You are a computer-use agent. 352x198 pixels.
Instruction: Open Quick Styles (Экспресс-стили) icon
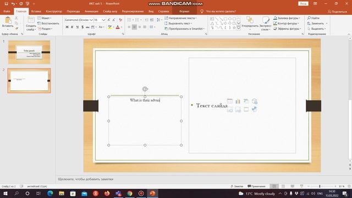pyautogui.click(x=266, y=20)
